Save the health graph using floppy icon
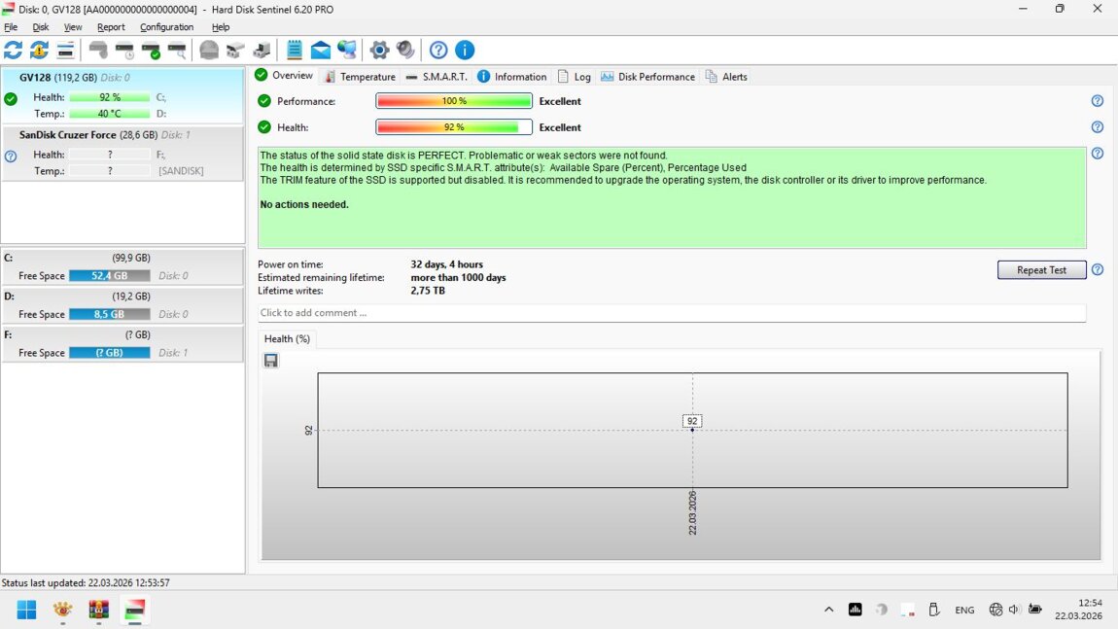Image resolution: width=1118 pixels, height=629 pixels. [x=271, y=361]
